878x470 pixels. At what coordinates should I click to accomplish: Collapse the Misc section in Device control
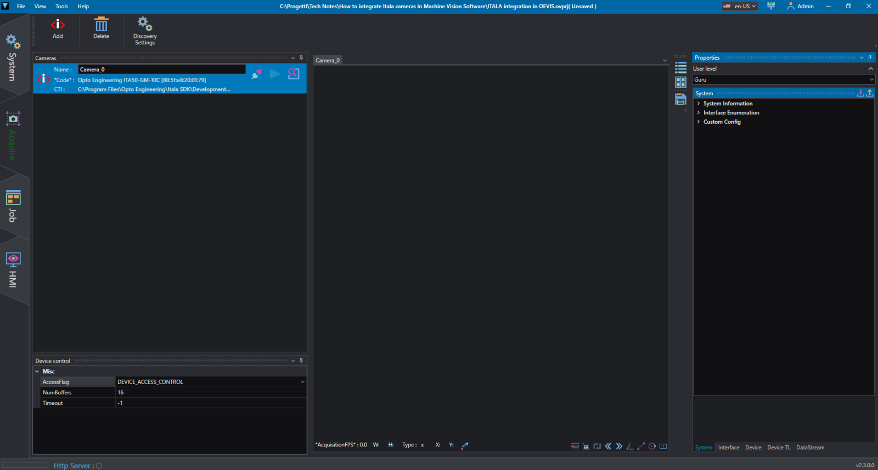(37, 371)
